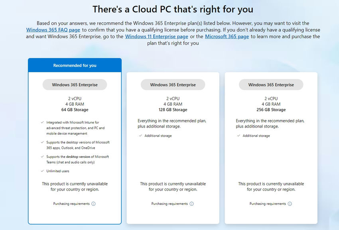Show Purchasing requirements text for 128 GB plan
The height and width of the screenshot is (230, 339).
[x=169, y=204]
